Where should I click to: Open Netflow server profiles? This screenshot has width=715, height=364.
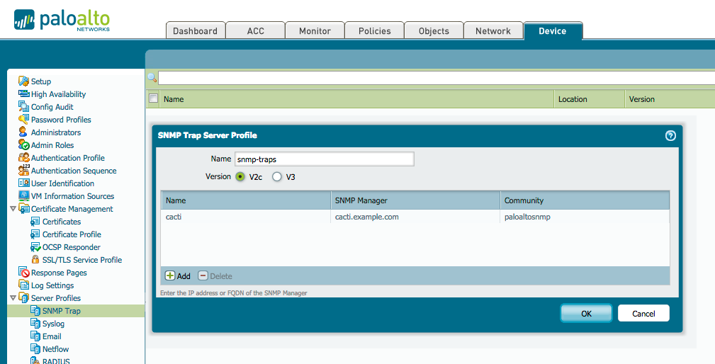[x=56, y=349]
